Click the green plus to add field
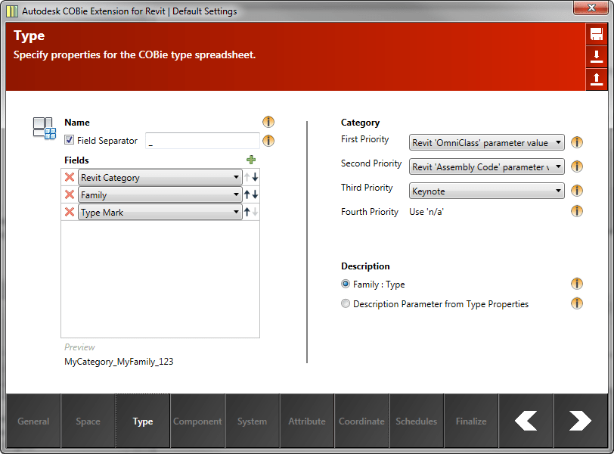This screenshot has height=454, width=614. [x=251, y=160]
